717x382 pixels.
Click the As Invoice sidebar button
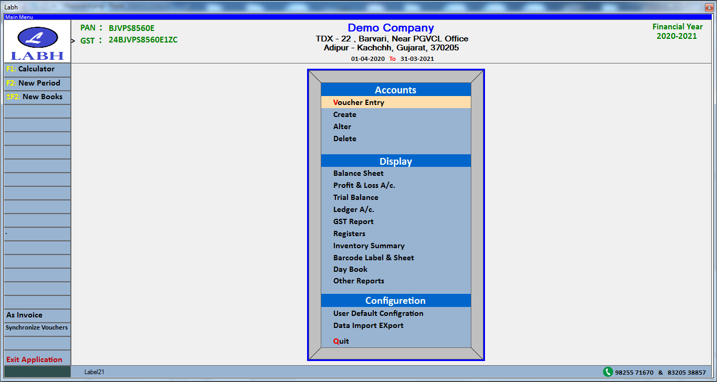[37, 315]
